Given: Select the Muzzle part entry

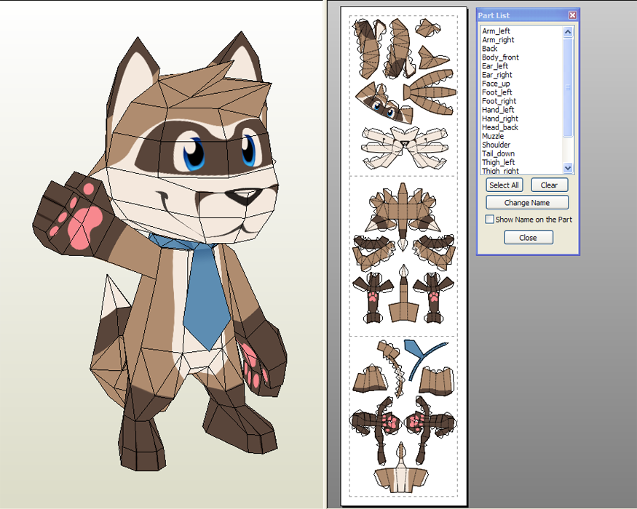Looking at the screenshot, I should tap(492, 136).
